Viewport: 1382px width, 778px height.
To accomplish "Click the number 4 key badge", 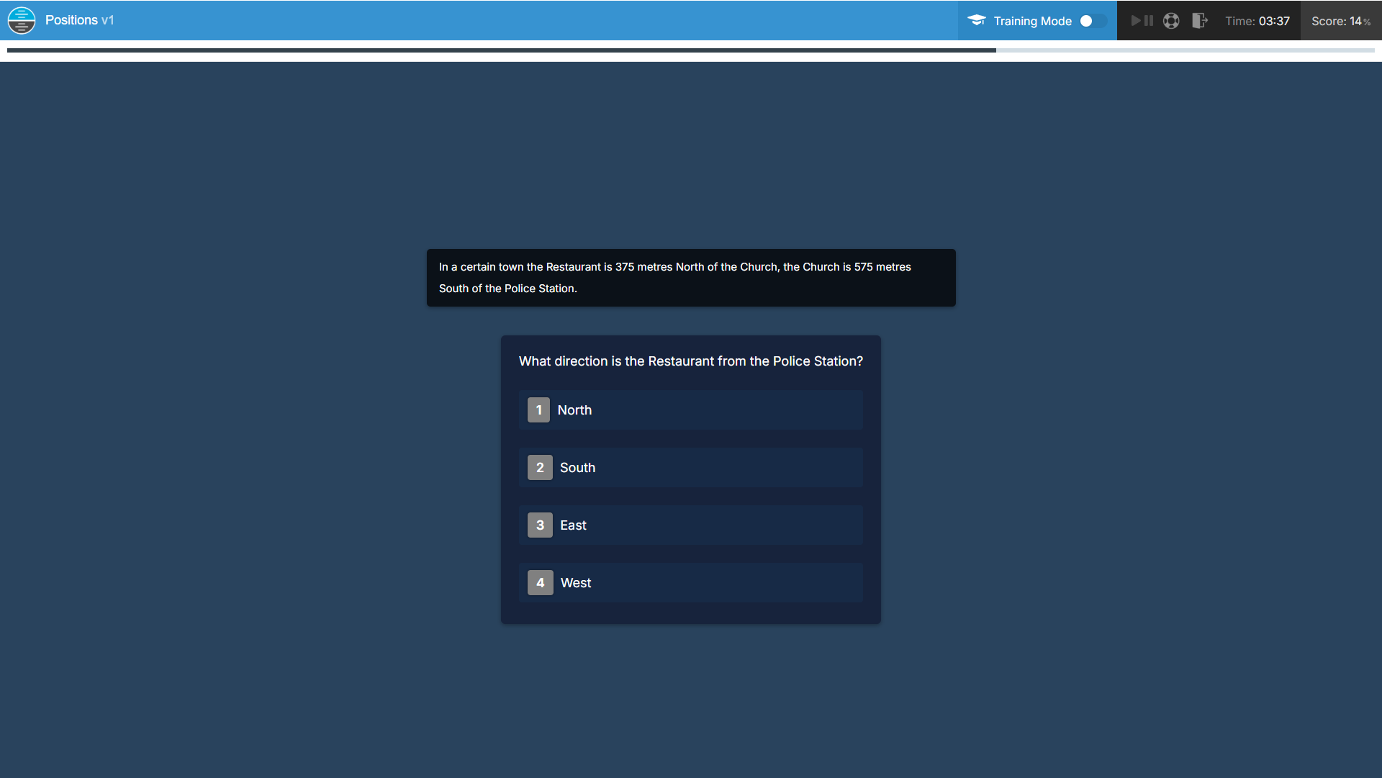I will pyautogui.click(x=540, y=583).
